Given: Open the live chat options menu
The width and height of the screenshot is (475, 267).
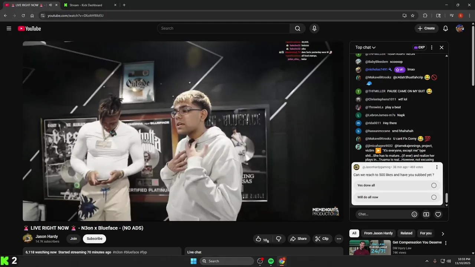Looking at the screenshot, I should point(432,47).
